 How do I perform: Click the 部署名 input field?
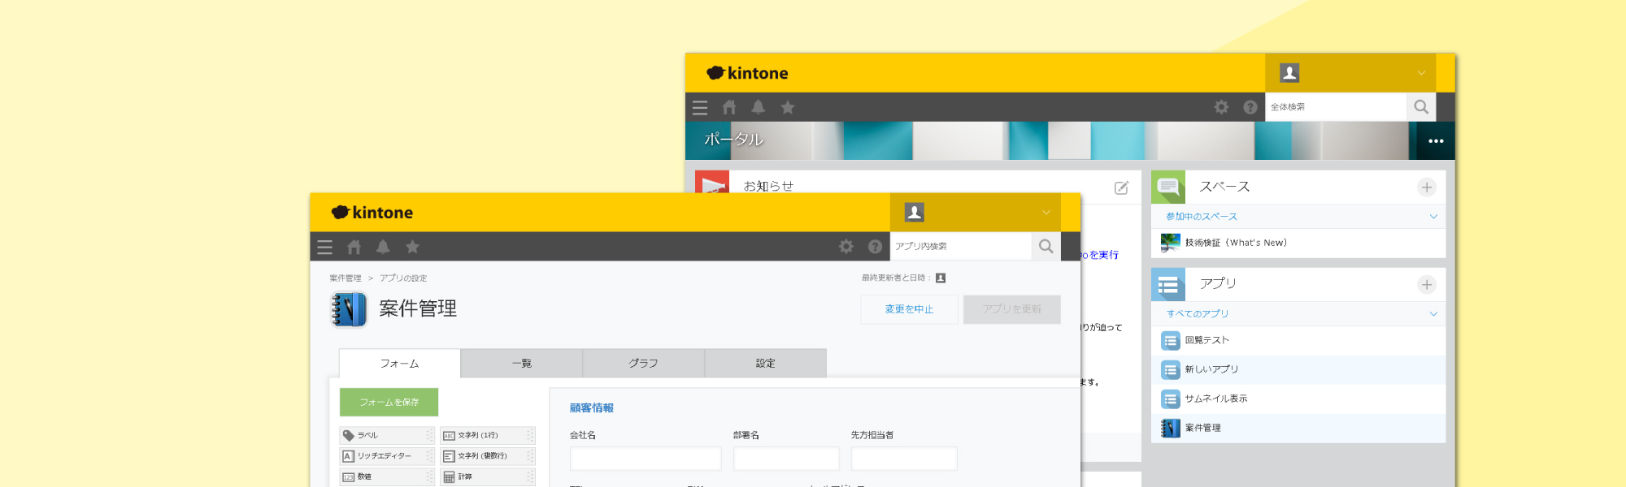pyautogui.click(x=786, y=459)
